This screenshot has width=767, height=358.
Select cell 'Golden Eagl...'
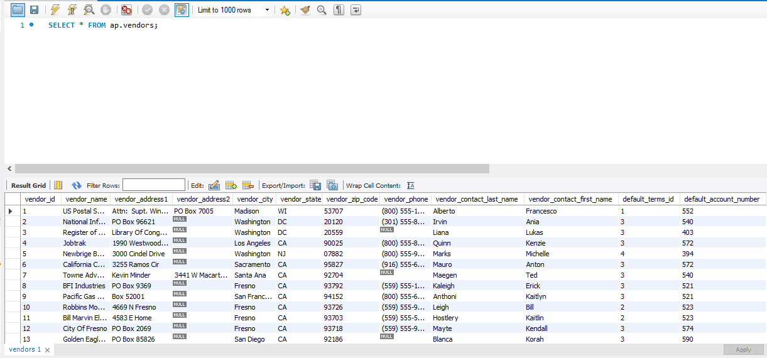(85, 339)
